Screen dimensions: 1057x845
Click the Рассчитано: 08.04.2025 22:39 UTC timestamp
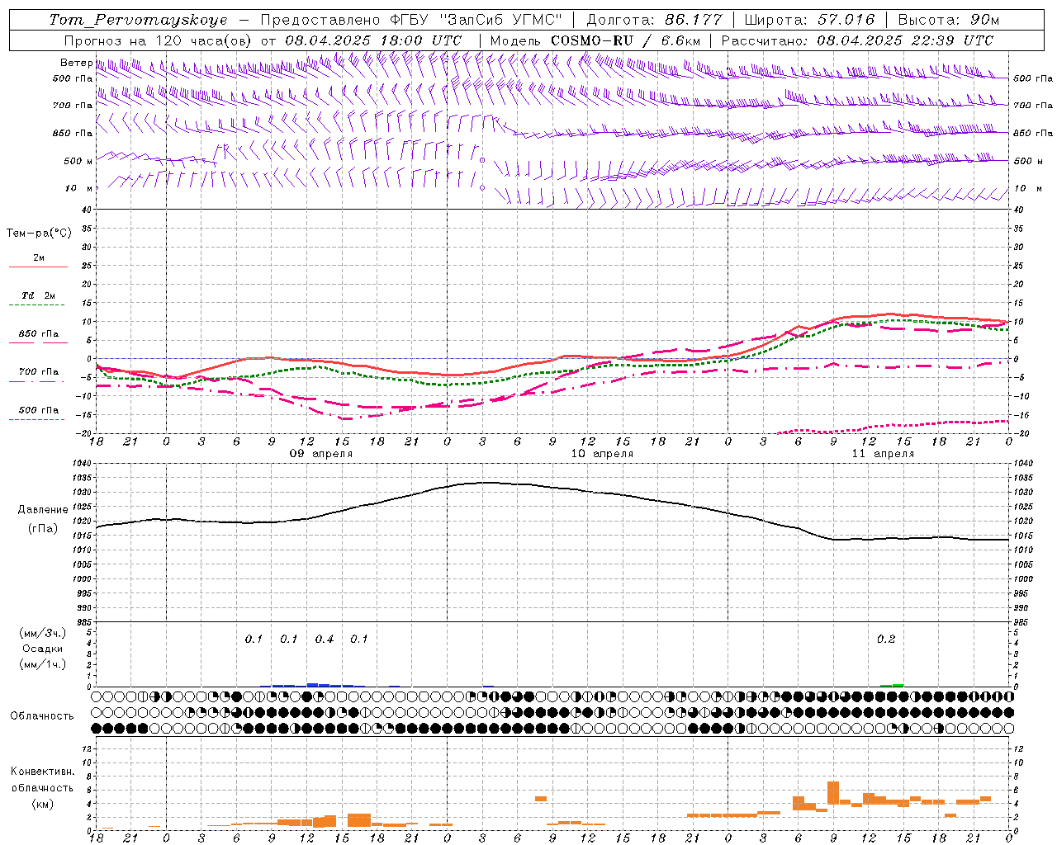pos(857,40)
